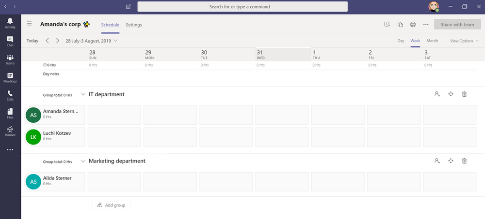Click the Amanda's corp team title

tap(61, 24)
